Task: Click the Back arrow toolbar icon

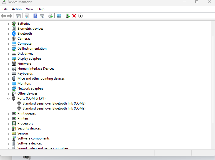Action: (x=3, y=16)
